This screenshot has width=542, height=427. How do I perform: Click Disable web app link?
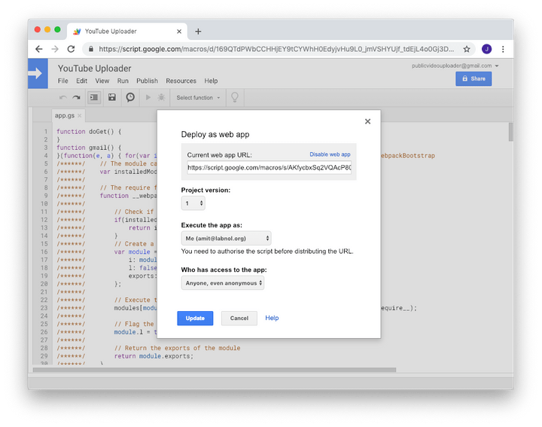(330, 154)
